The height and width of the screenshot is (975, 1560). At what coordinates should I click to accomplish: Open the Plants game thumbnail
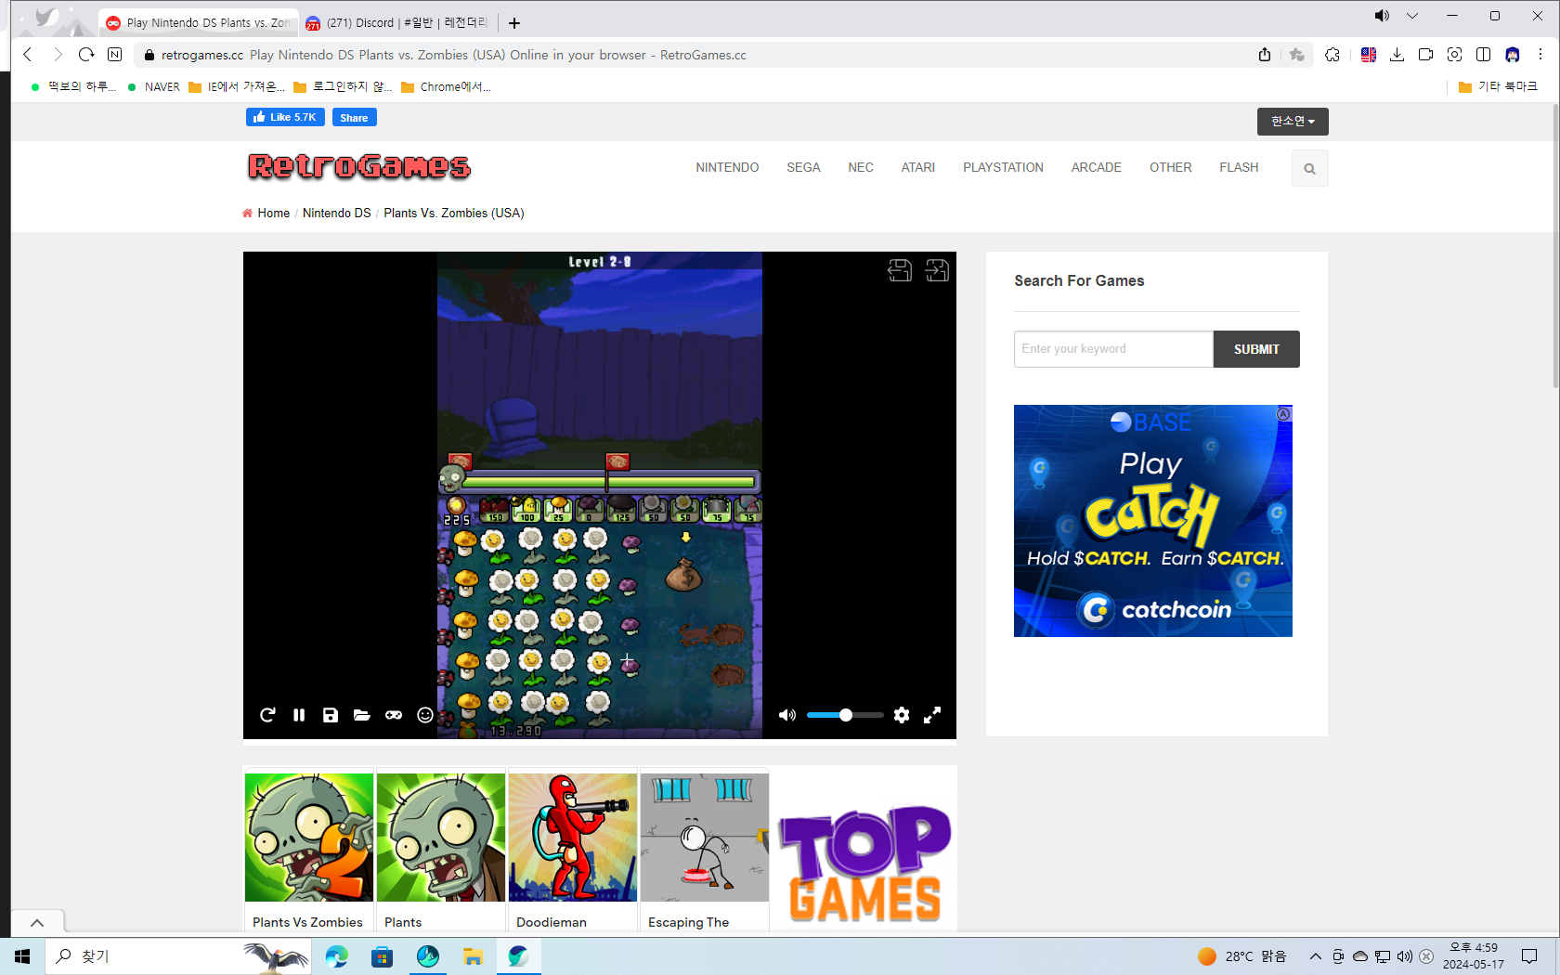(441, 838)
